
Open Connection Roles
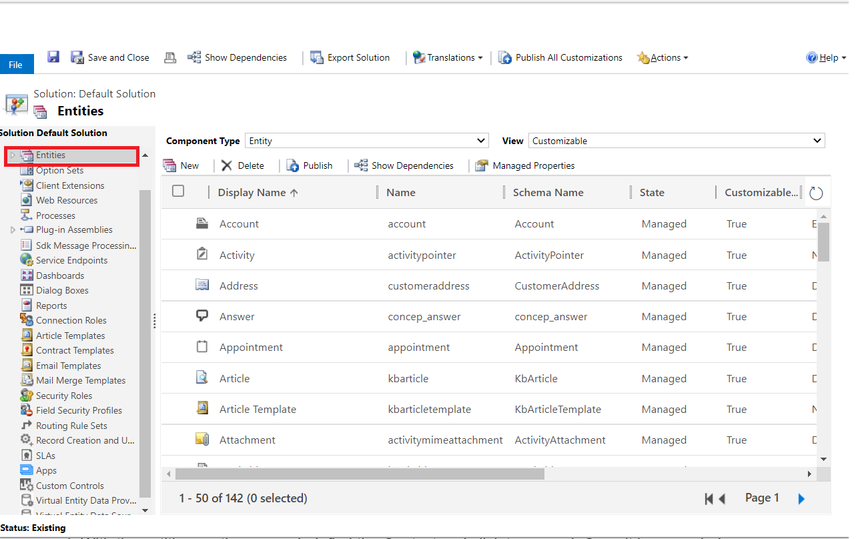coord(71,320)
